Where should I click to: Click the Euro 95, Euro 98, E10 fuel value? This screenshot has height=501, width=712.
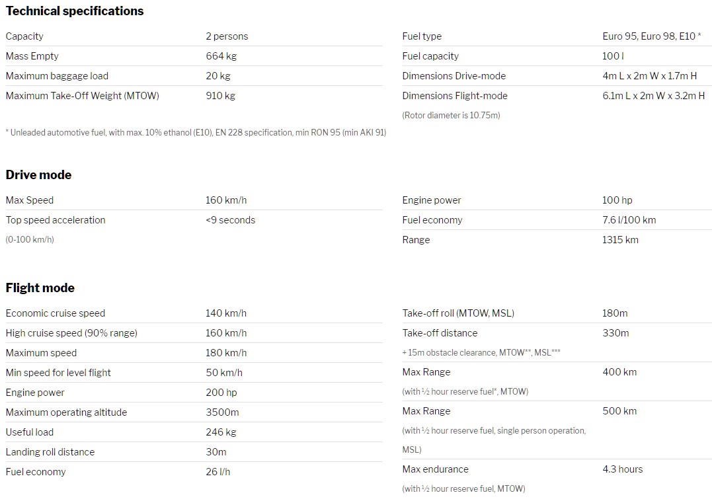pyautogui.click(x=651, y=36)
